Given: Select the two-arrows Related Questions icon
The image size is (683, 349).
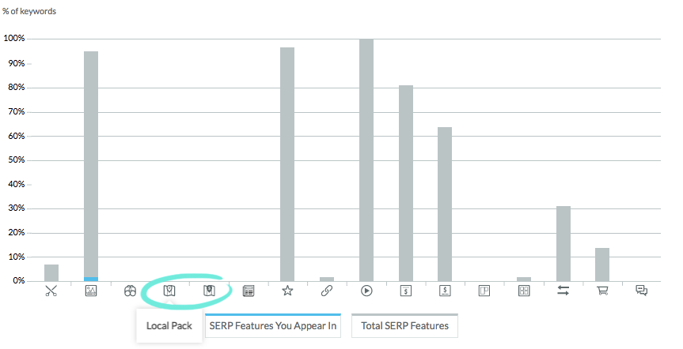Looking at the screenshot, I should click(563, 291).
